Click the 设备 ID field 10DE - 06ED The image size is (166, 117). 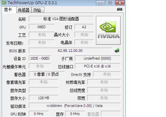(x=40, y=58)
